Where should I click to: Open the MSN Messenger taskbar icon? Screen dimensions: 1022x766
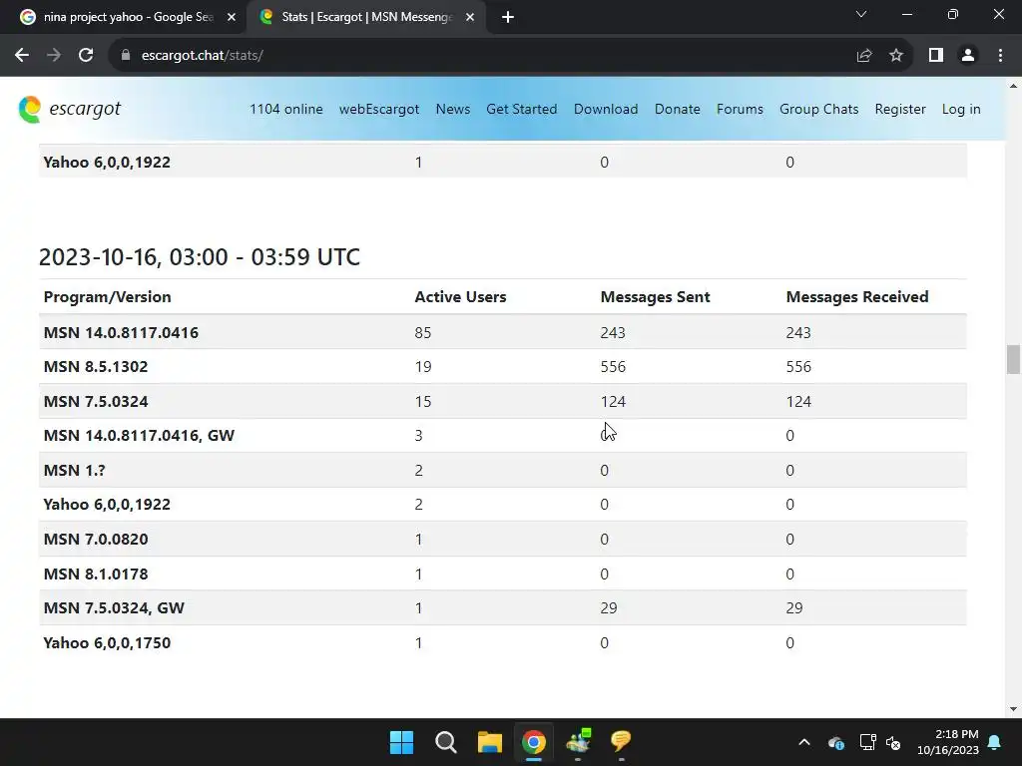click(578, 741)
